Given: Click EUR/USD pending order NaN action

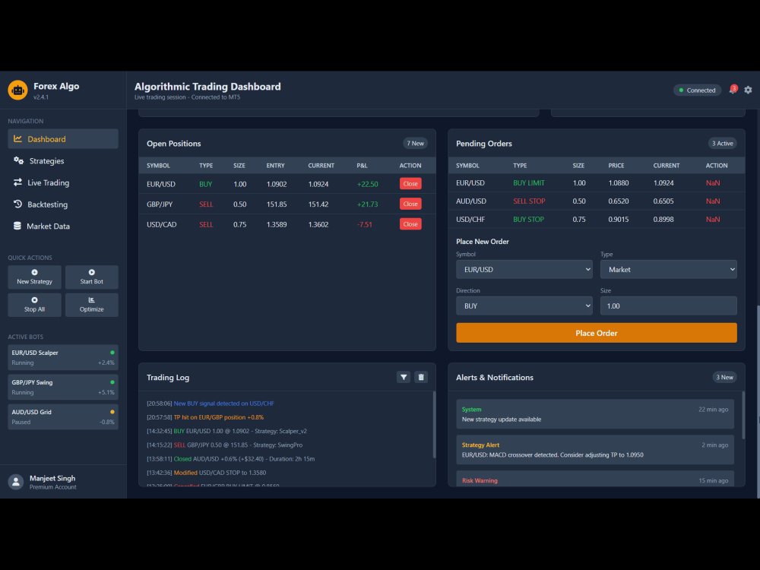Looking at the screenshot, I should (713, 183).
